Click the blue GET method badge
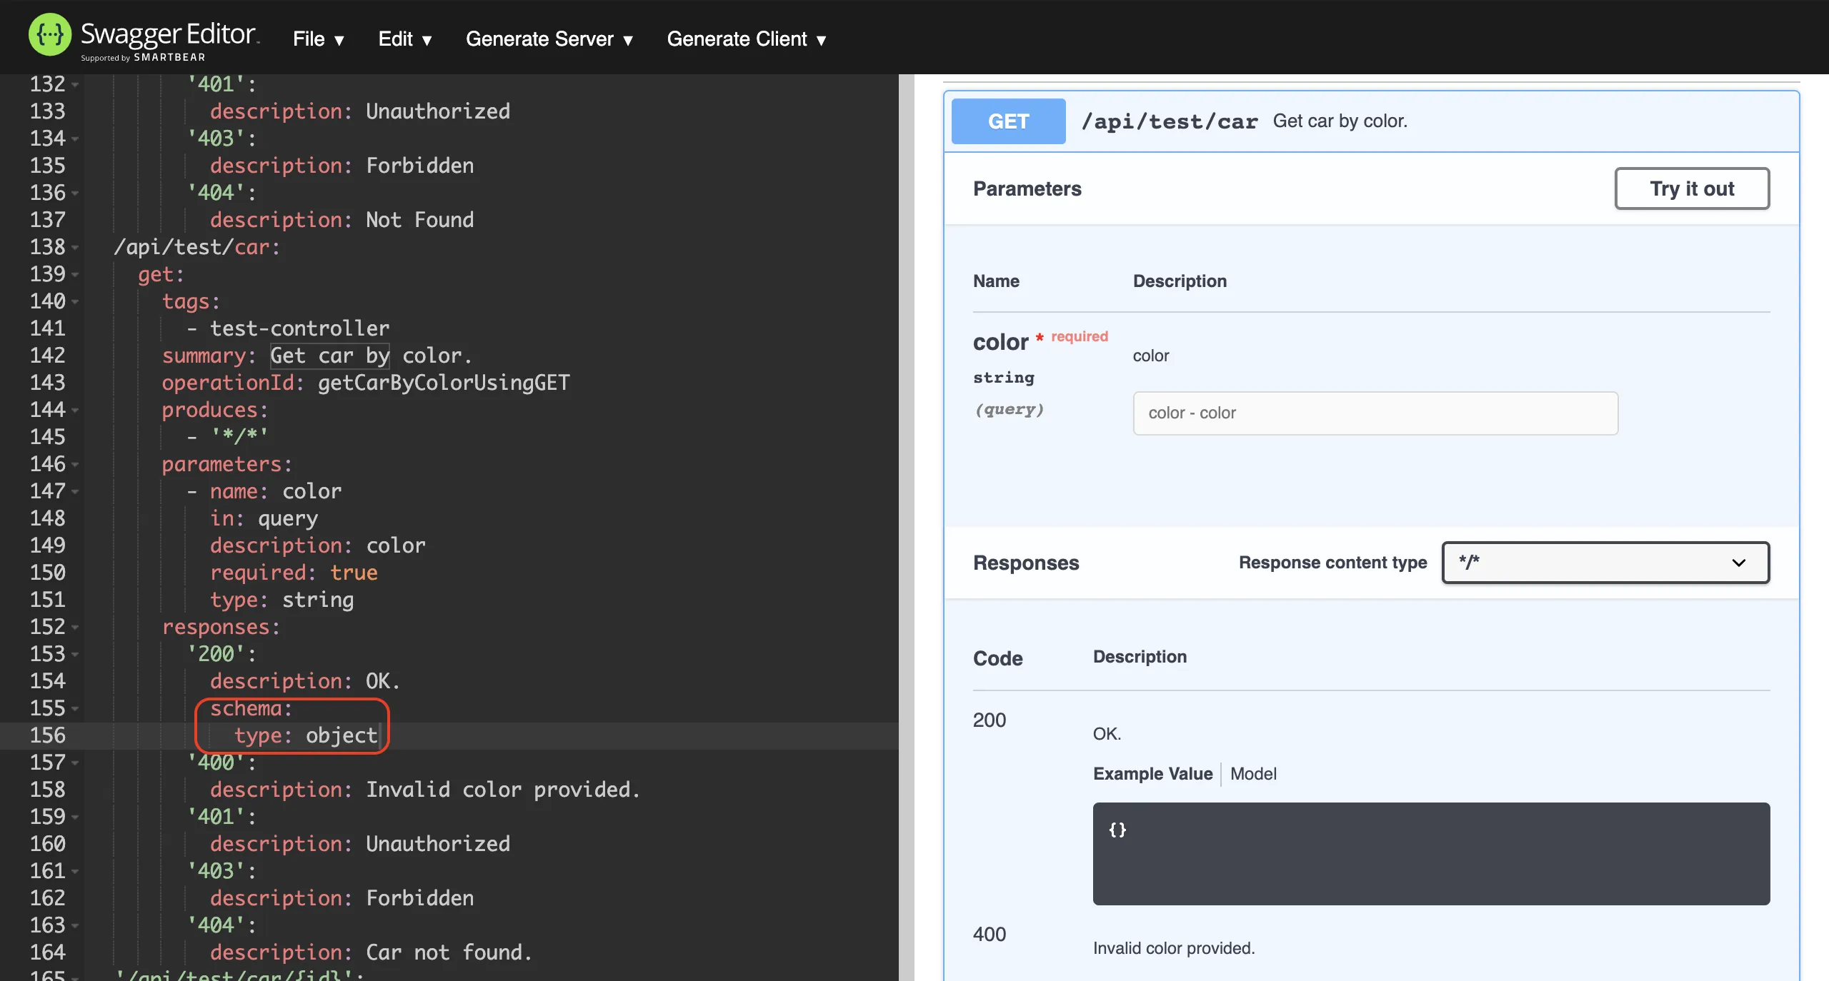Image resolution: width=1829 pixels, height=981 pixels. [1008, 121]
